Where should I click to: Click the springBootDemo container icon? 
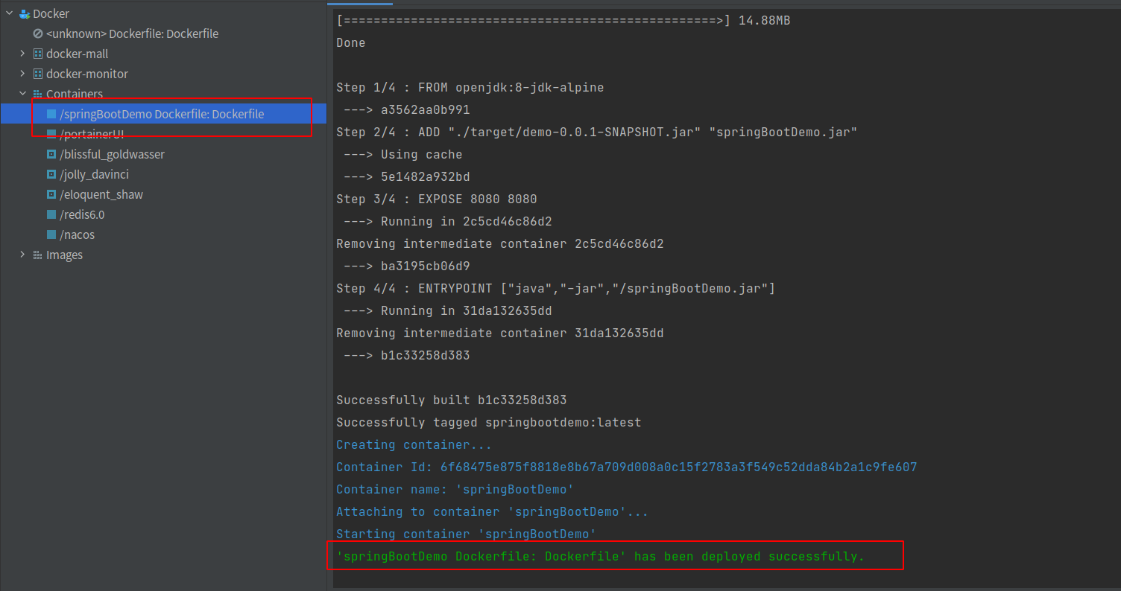pos(51,114)
